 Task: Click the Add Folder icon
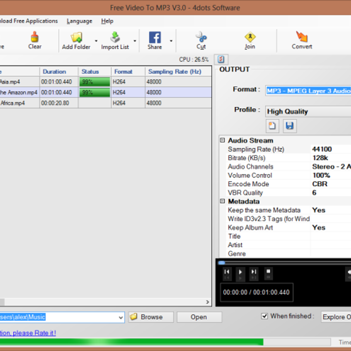tap(76, 37)
